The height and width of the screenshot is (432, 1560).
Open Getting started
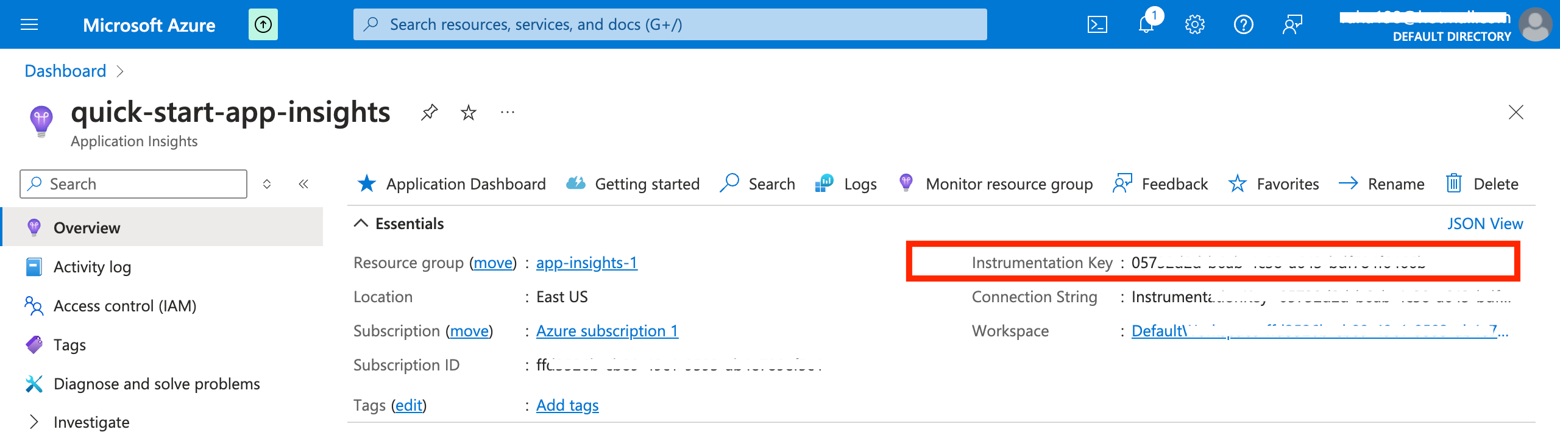633,183
